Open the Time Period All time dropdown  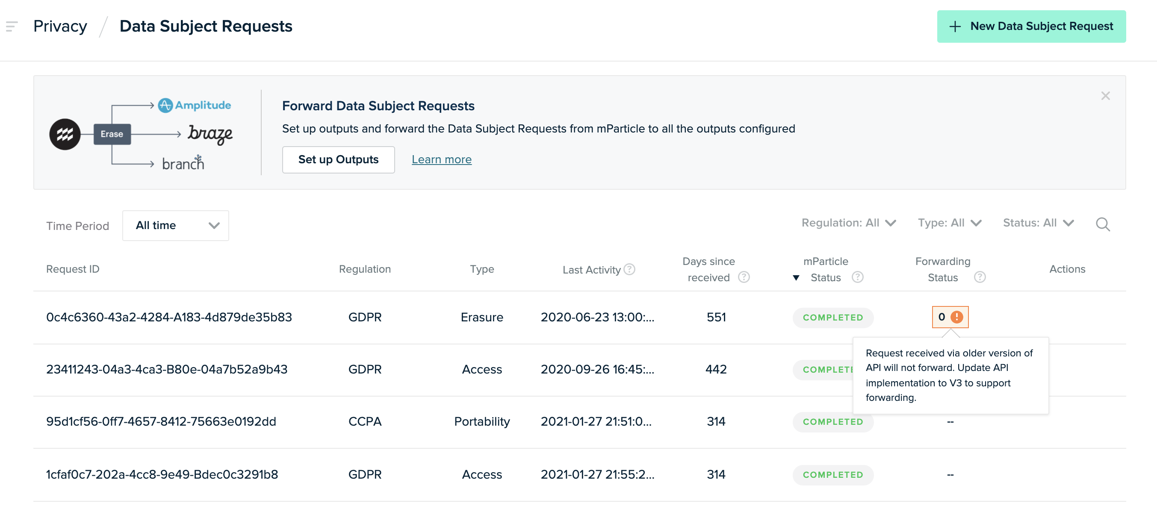(x=176, y=225)
